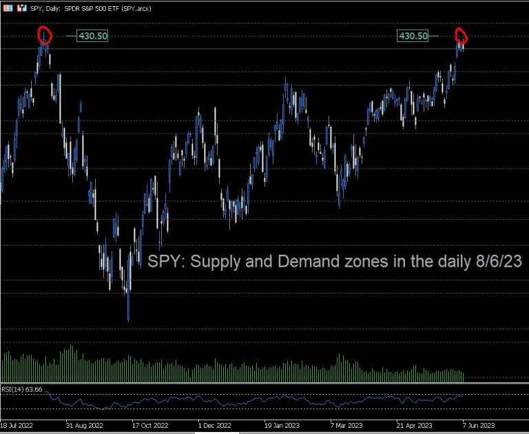Screen dimensions: 529x434
Task: Click the 7 Jun 2023 date label
Action: pyautogui.click(x=479, y=425)
